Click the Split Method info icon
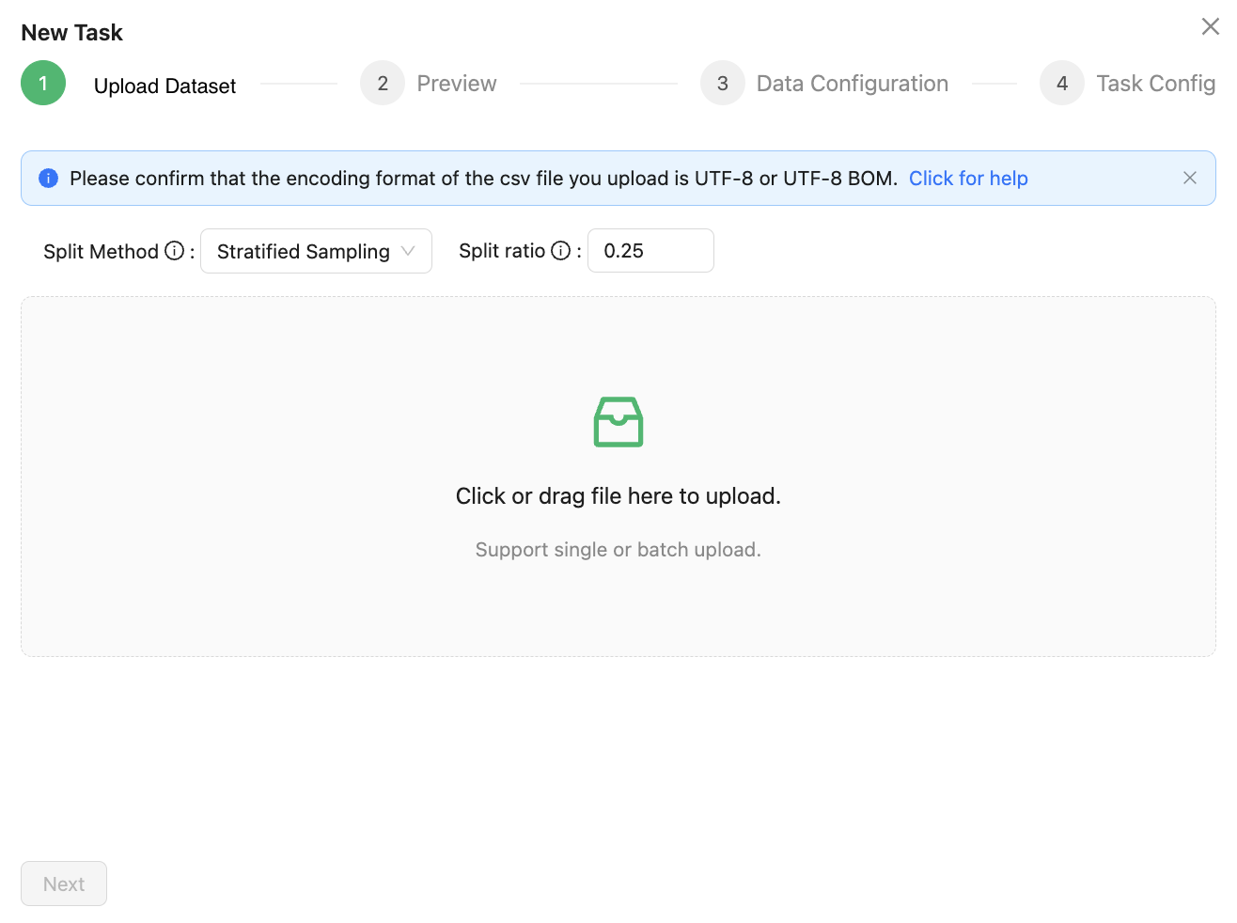 tap(175, 251)
